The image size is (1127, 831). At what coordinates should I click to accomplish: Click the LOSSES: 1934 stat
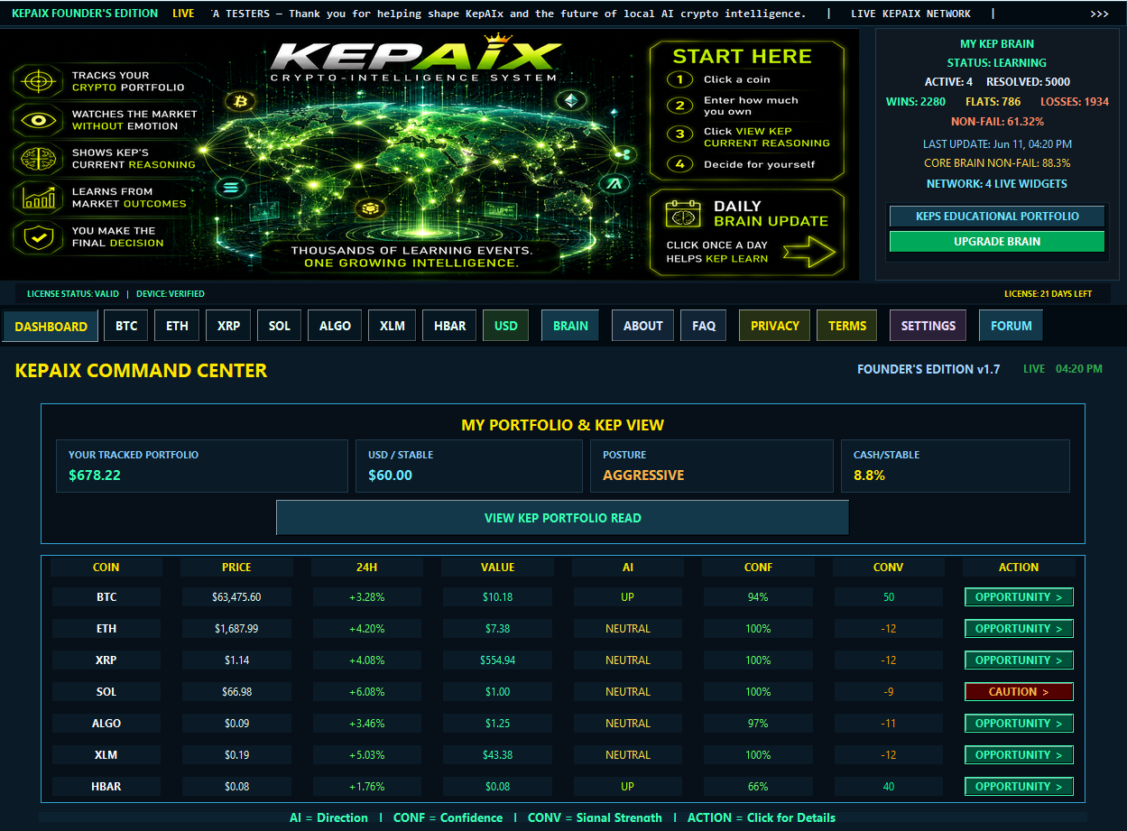[x=1075, y=101]
